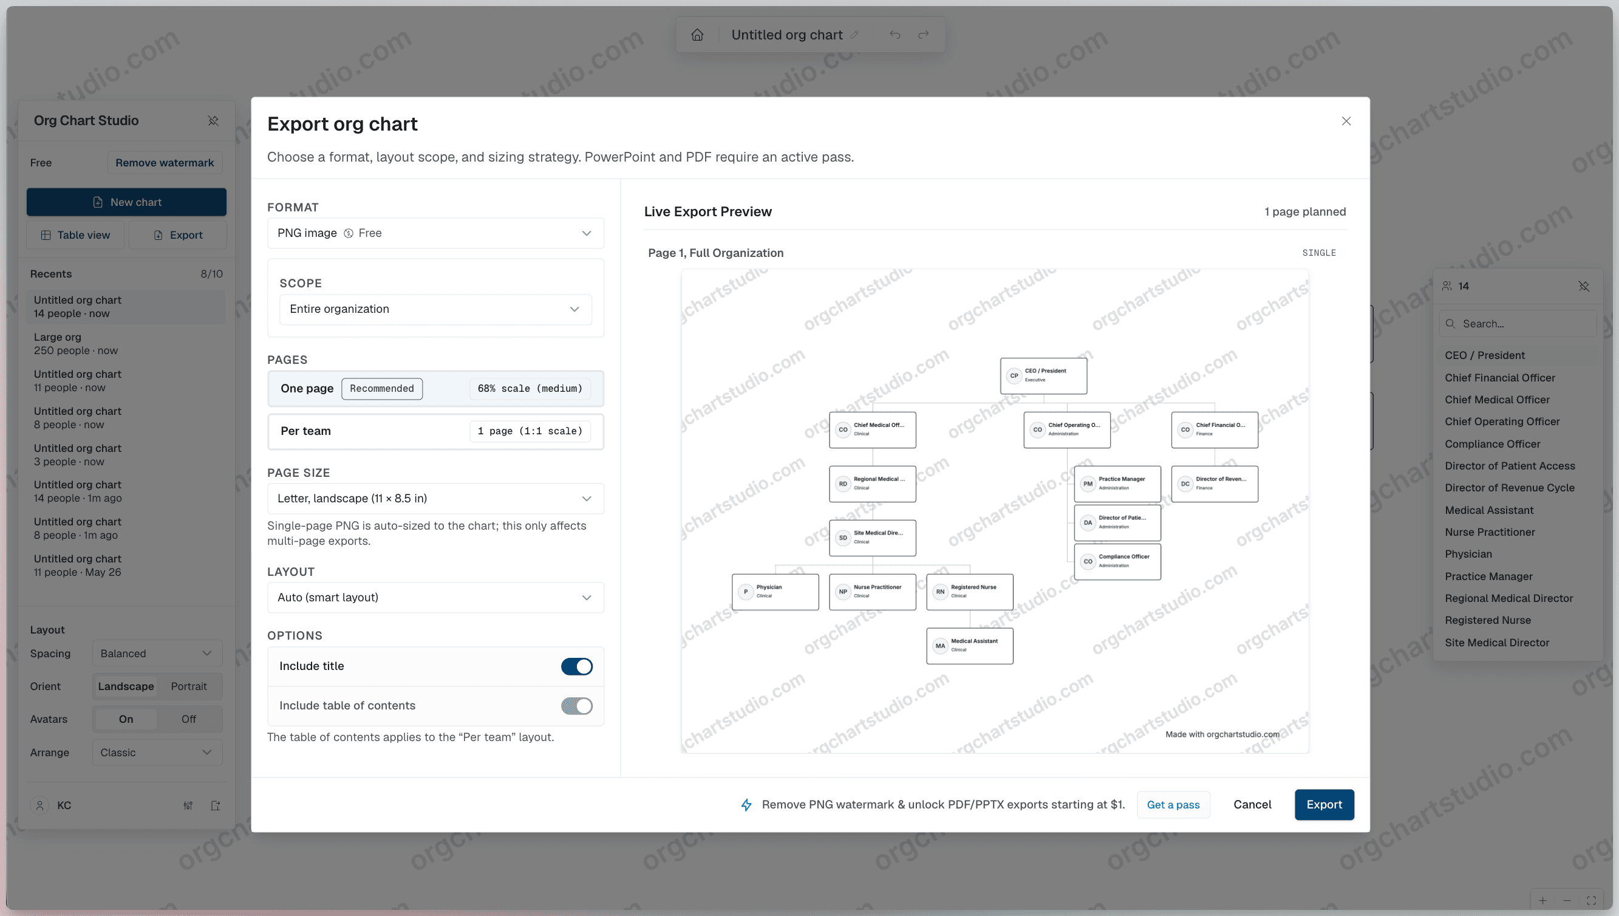The width and height of the screenshot is (1619, 916).
Task: Click Made with orgchartstudio.com credit
Action: pos(1221,734)
